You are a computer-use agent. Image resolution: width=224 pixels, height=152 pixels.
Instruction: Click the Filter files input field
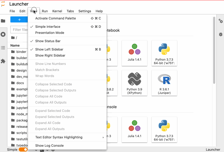pos(19,30)
